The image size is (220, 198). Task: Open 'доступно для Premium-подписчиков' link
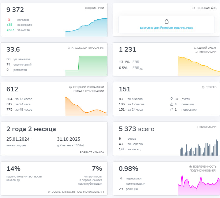tap(166, 28)
